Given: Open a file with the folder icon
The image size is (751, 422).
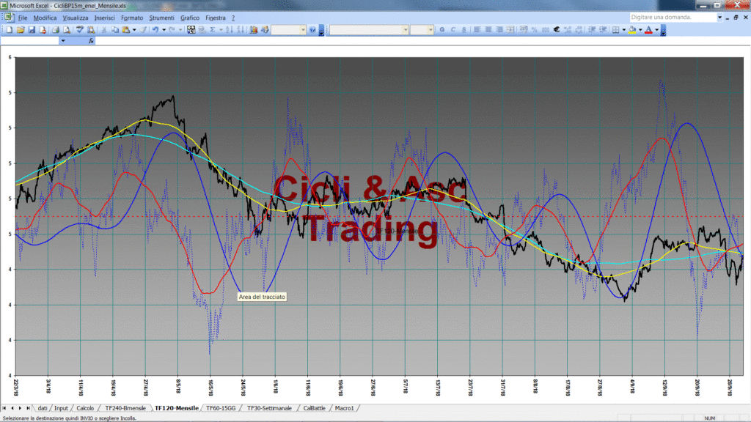Looking at the screenshot, I should click(x=20, y=29).
